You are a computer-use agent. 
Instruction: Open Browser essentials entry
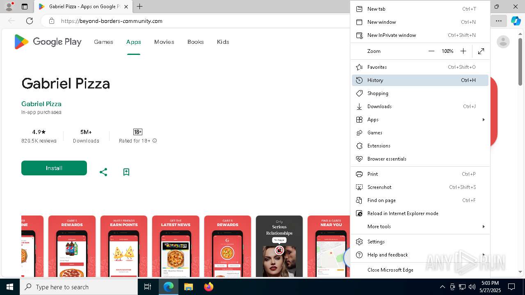point(420,159)
